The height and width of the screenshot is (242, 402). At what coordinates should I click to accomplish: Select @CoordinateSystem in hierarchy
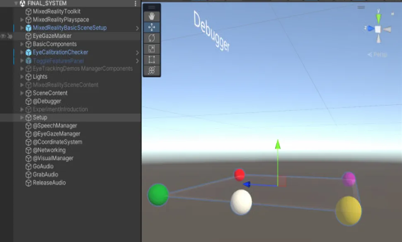click(x=58, y=142)
